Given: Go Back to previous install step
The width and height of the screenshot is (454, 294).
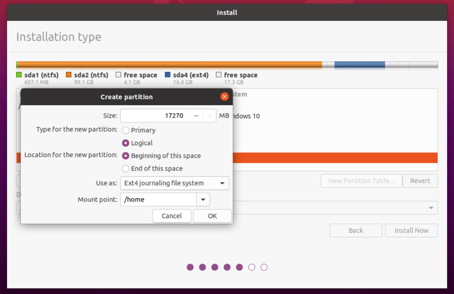Looking at the screenshot, I should tap(356, 230).
